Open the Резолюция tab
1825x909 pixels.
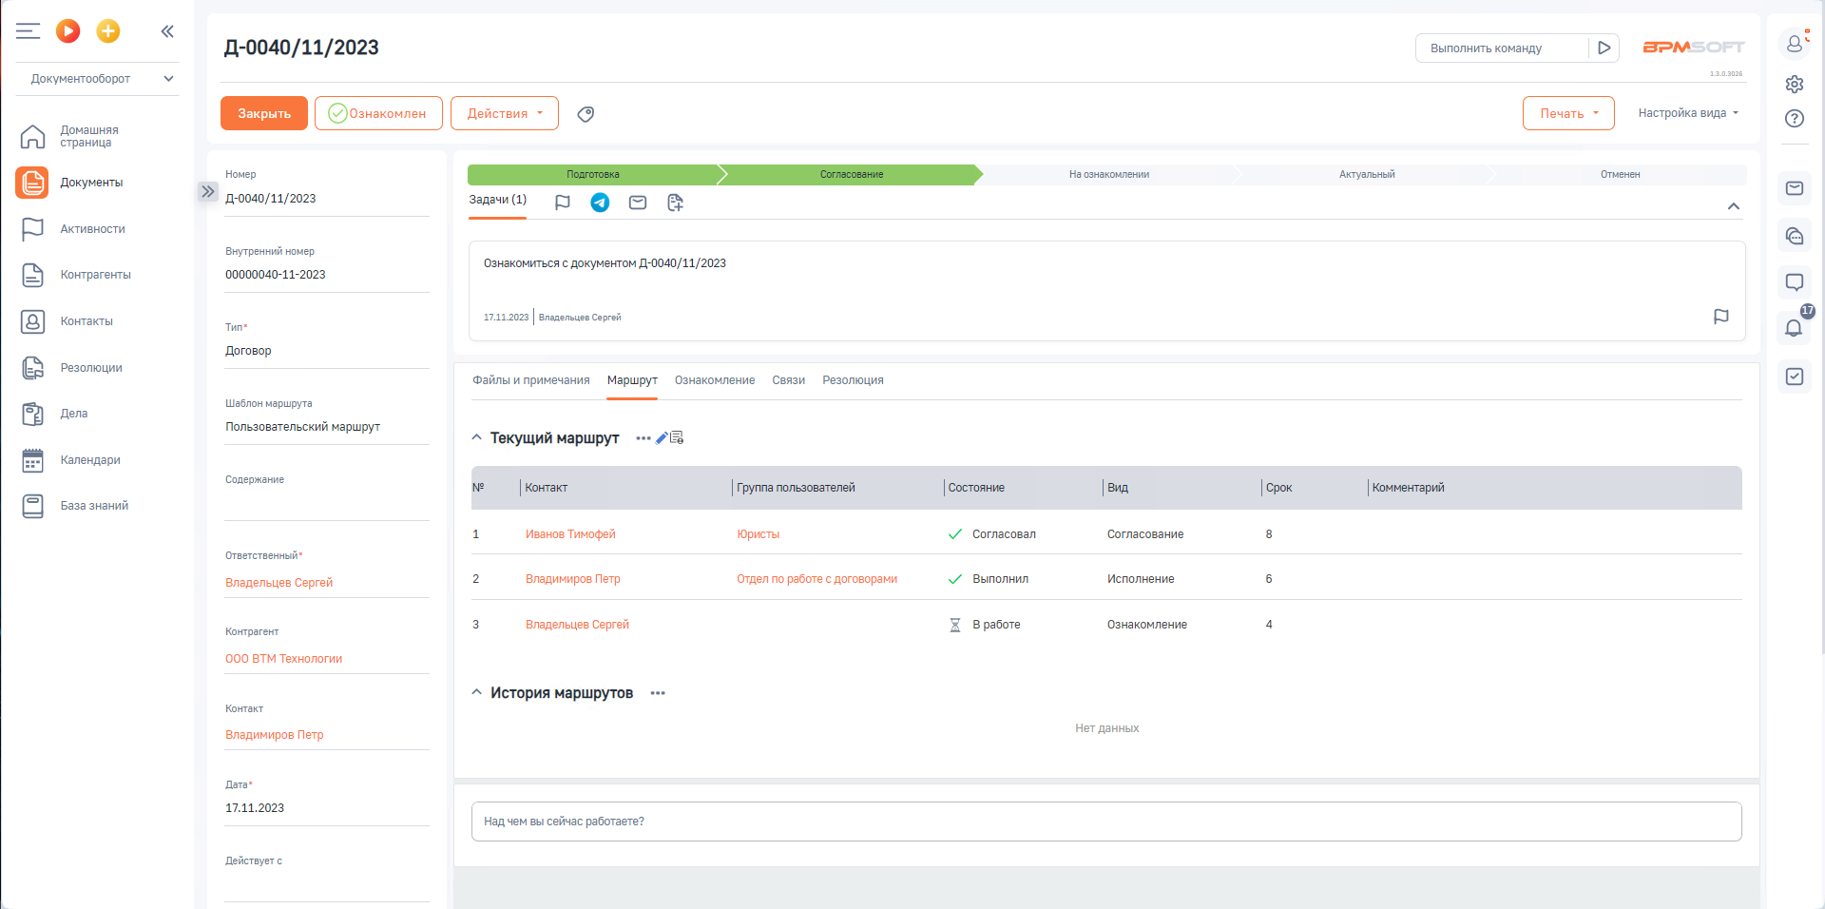(854, 380)
